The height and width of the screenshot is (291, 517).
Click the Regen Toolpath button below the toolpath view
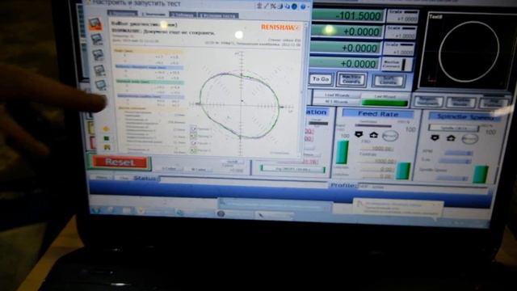click(x=428, y=102)
